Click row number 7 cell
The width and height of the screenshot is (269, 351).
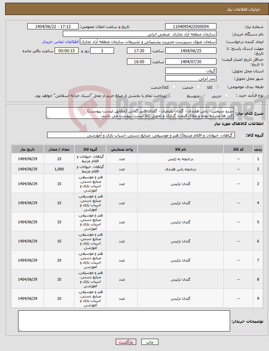tap(258, 260)
